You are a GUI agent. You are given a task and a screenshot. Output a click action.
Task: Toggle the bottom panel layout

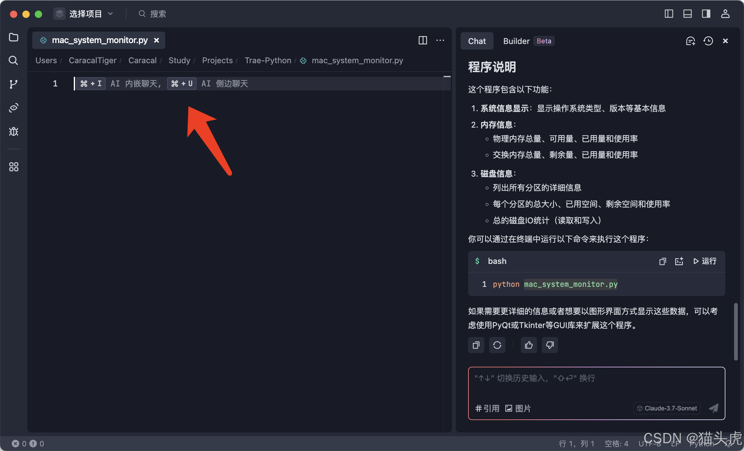pyautogui.click(x=688, y=14)
